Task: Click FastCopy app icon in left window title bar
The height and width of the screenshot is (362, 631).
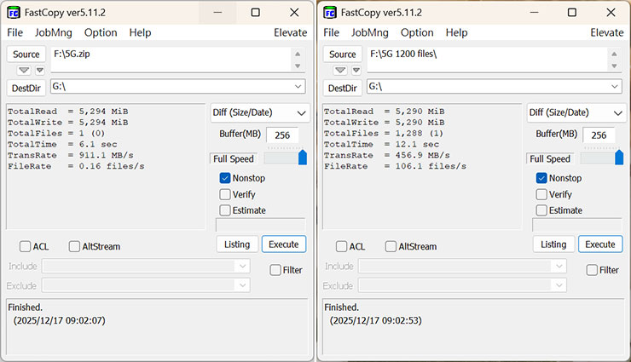Action: [14, 13]
